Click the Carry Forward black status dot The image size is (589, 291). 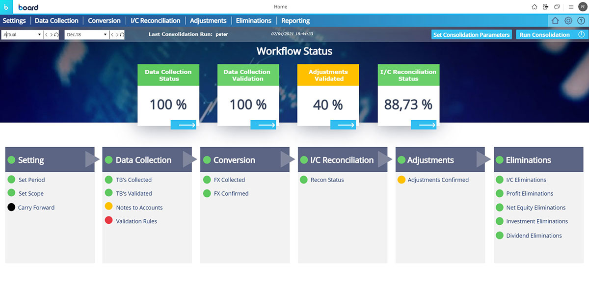tap(11, 208)
